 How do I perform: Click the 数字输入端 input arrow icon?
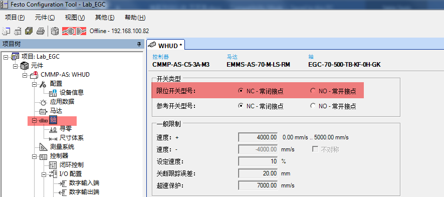[x=62, y=183]
